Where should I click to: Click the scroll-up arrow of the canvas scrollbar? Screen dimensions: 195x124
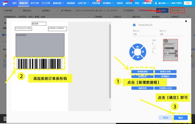110,23
